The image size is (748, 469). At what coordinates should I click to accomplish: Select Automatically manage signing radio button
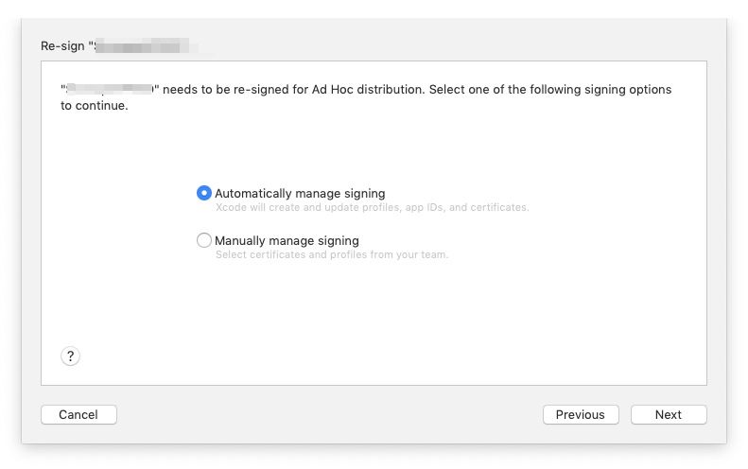pos(203,193)
